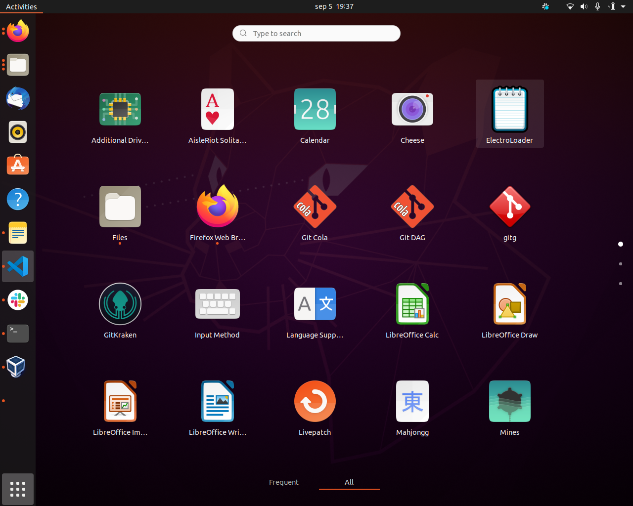Select the first app page indicator
Viewport: 633px width, 506px height.
(x=621, y=244)
